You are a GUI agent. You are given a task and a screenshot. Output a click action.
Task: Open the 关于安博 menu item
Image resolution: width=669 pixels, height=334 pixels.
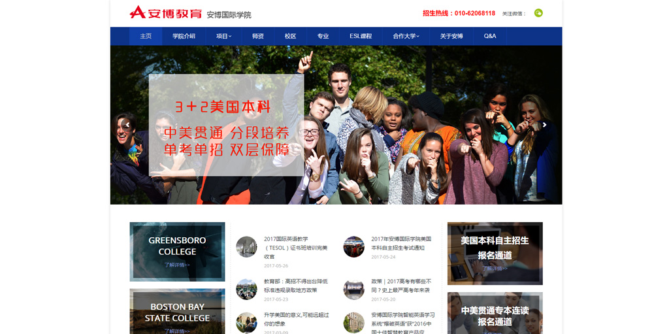tap(451, 37)
